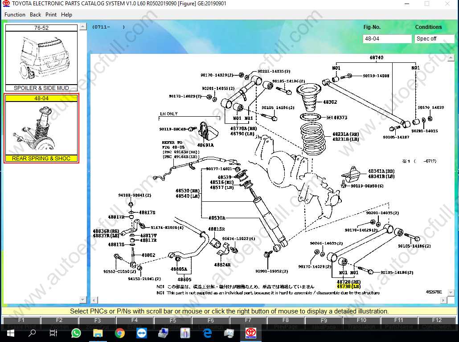This screenshot has height=342, width=459.
Task: Select PNC 48790 (LH) label
Action: point(242,134)
